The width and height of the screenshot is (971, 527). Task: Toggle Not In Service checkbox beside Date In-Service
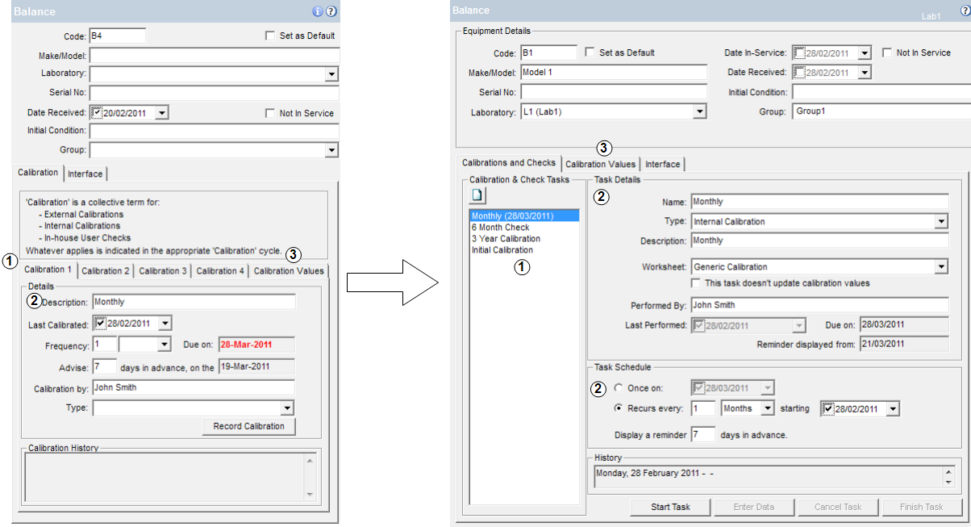click(x=887, y=52)
